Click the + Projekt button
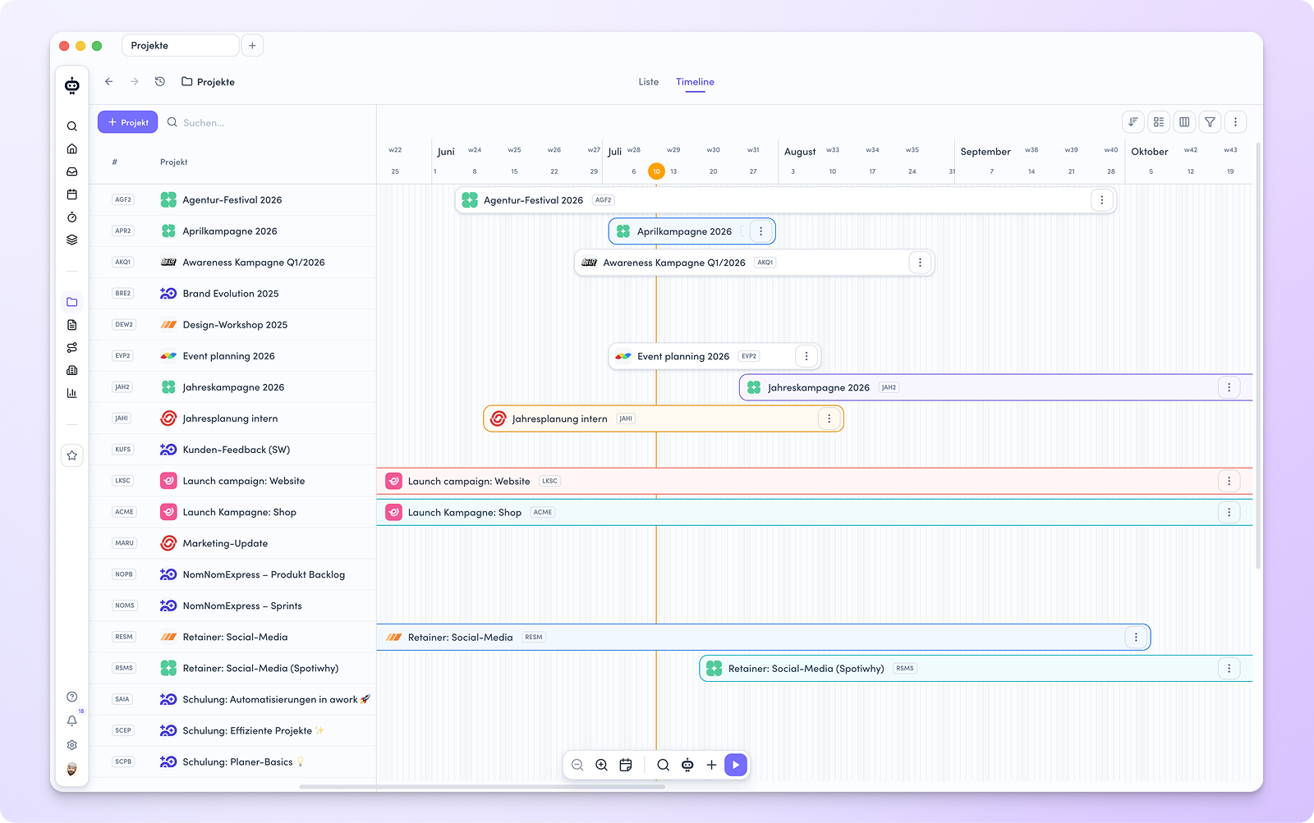 point(127,122)
